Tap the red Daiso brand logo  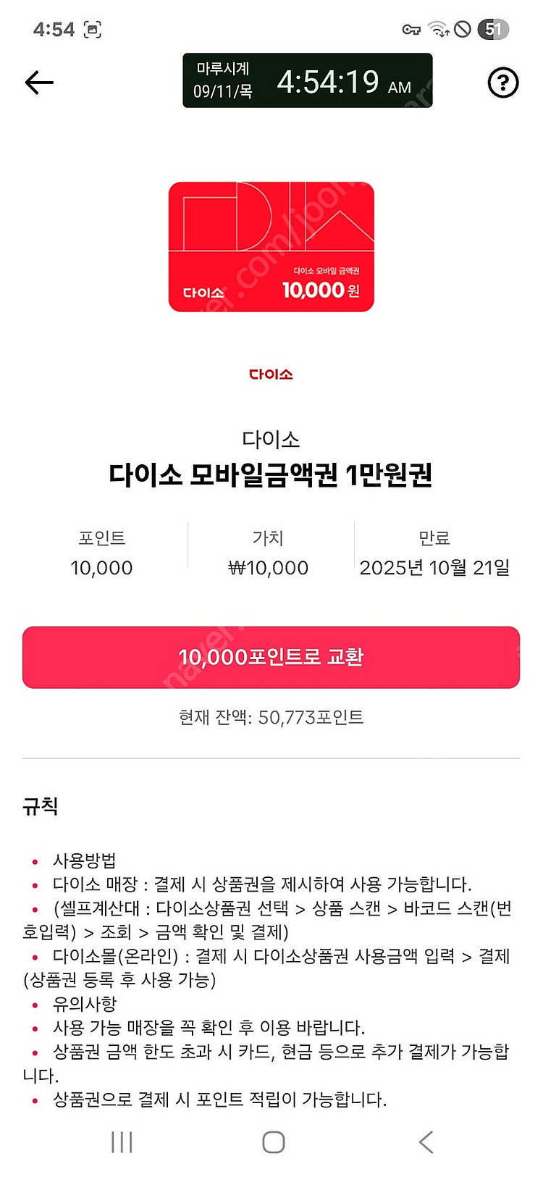pyautogui.click(x=271, y=374)
